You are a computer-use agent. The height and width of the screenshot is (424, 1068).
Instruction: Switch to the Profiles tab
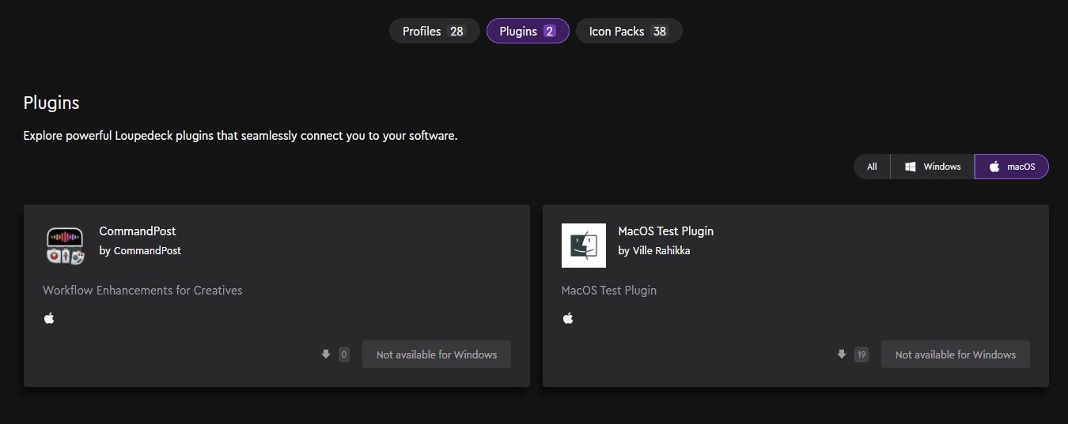[x=434, y=31]
